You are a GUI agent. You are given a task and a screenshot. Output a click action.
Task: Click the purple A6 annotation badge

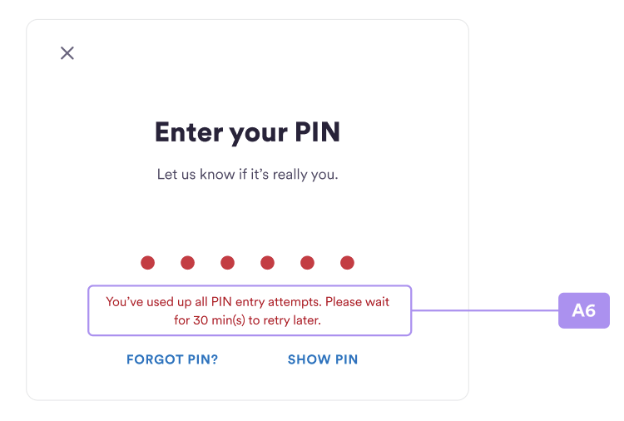(x=584, y=310)
